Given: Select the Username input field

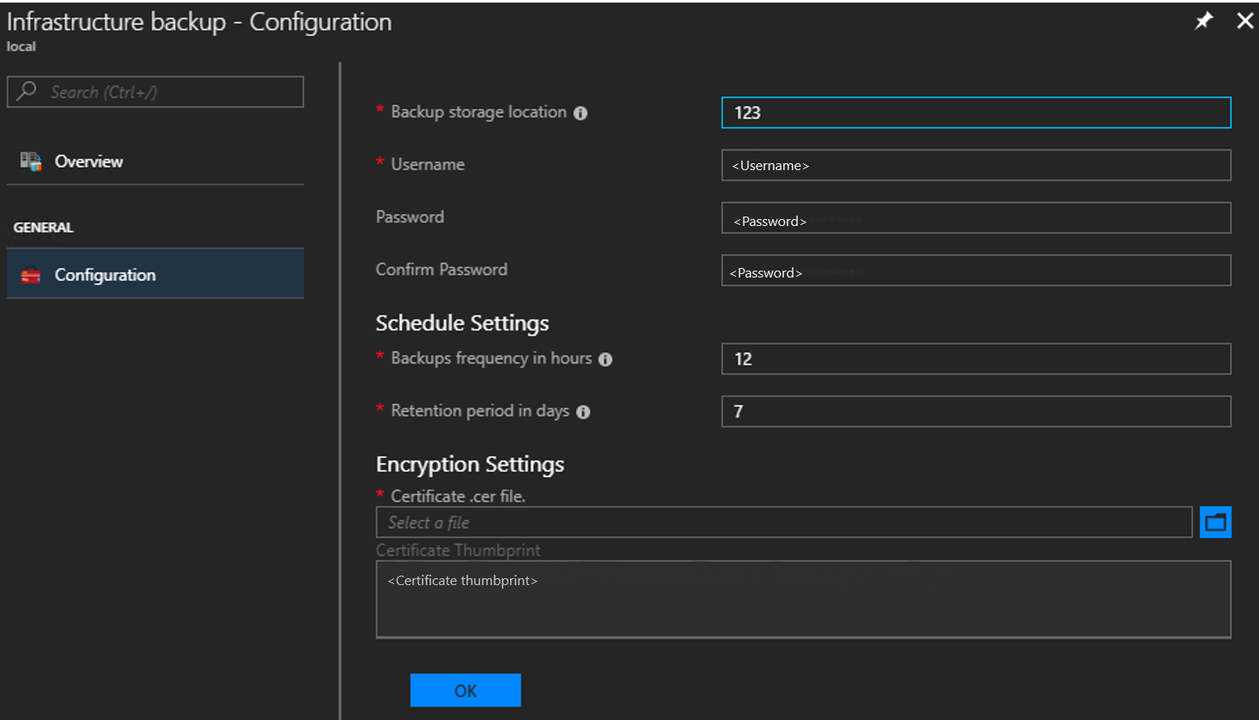Looking at the screenshot, I should coord(975,165).
